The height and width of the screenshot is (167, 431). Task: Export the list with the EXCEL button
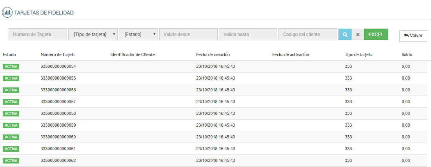click(376, 34)
